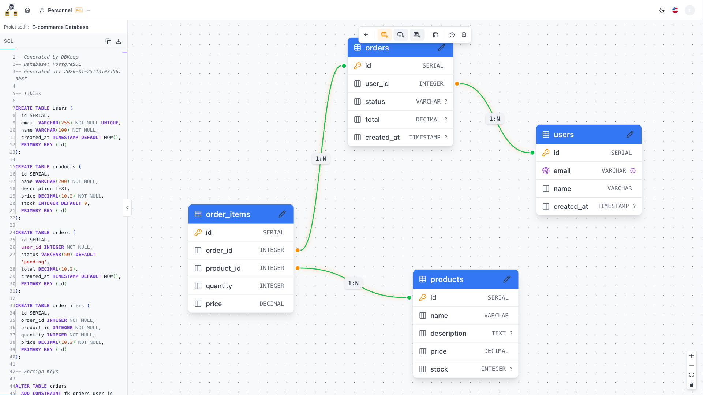This screenshot has width=703, height=395.
Task: Go to home page icon
Action: (27, 10)
